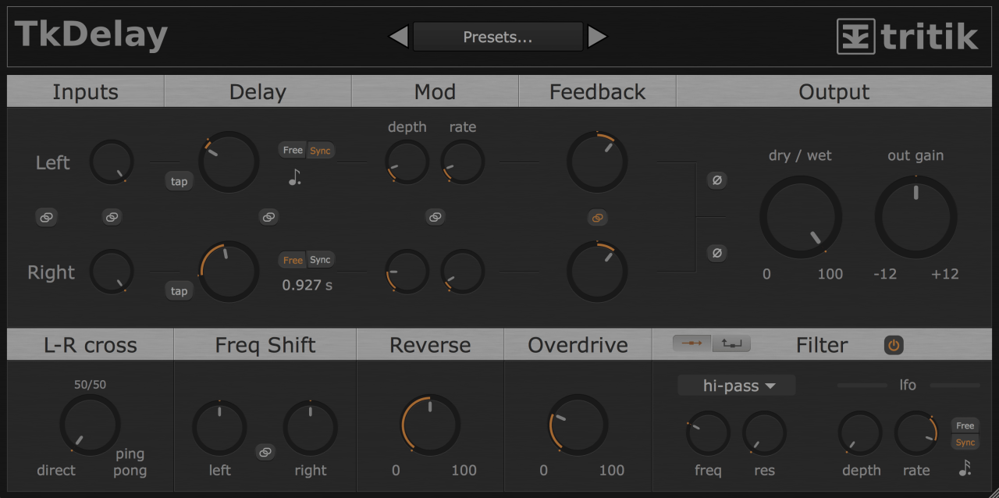Click the Reverse section header
The height and width of the screenshot is (498, 999).
tap(430, 345)
